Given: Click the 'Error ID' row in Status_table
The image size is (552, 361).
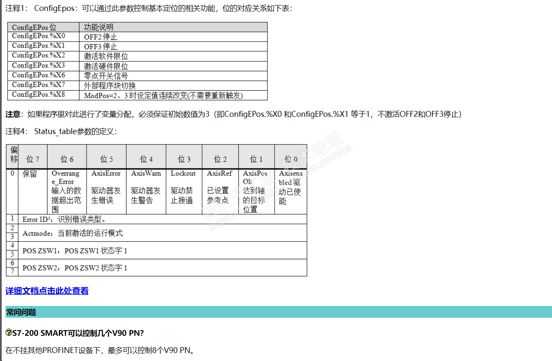Looking at the screenshot, I should [x=163, y=219].
